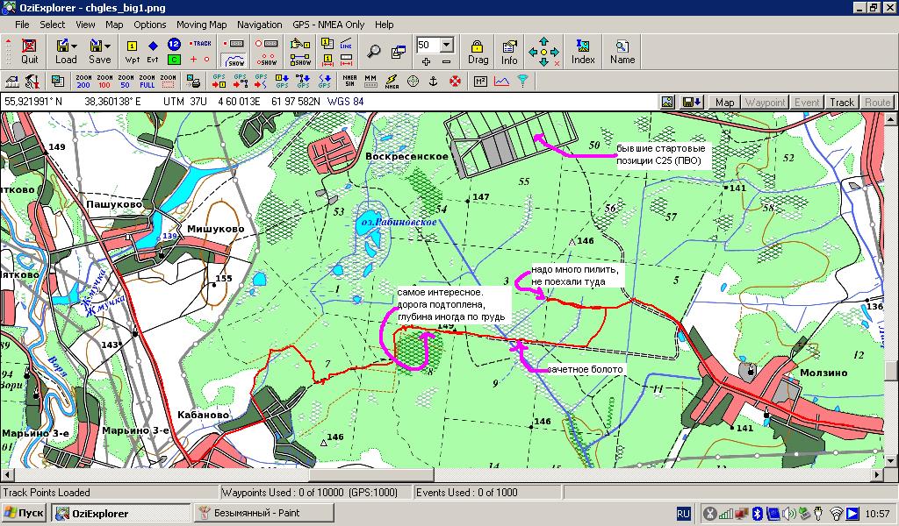Viewport: 899px width, 526px height.
Task: Open the Navigation menu
Action: pyautogui.click(x=260, y=25)
